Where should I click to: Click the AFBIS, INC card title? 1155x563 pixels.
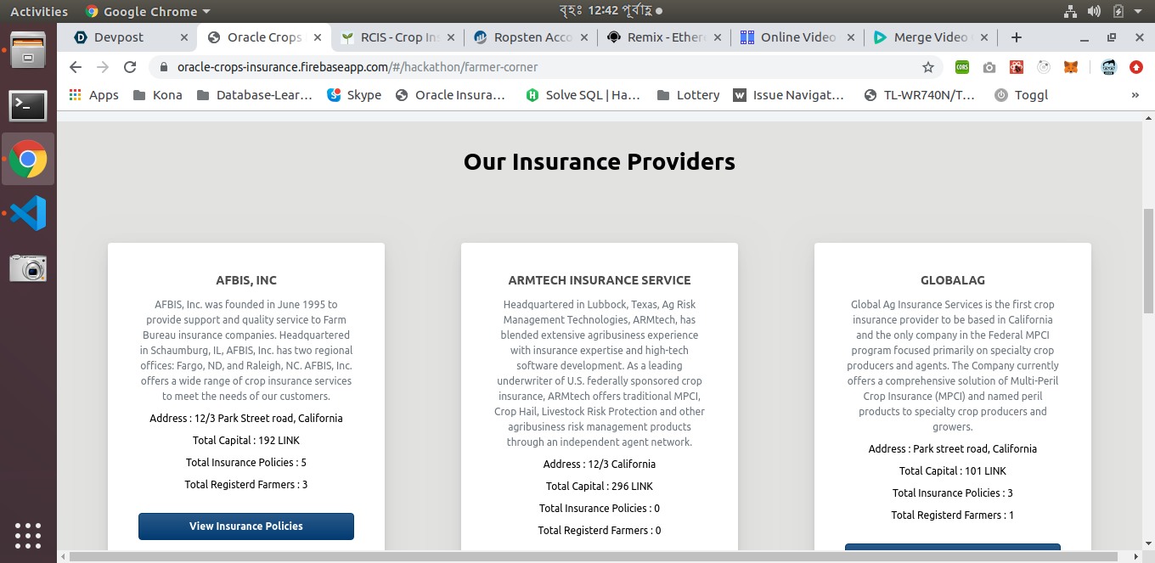[x=246, y=280]
